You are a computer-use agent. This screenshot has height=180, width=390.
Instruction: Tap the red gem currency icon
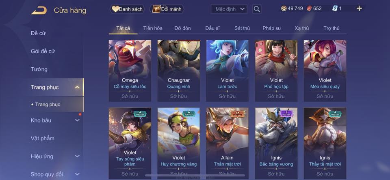309,9
